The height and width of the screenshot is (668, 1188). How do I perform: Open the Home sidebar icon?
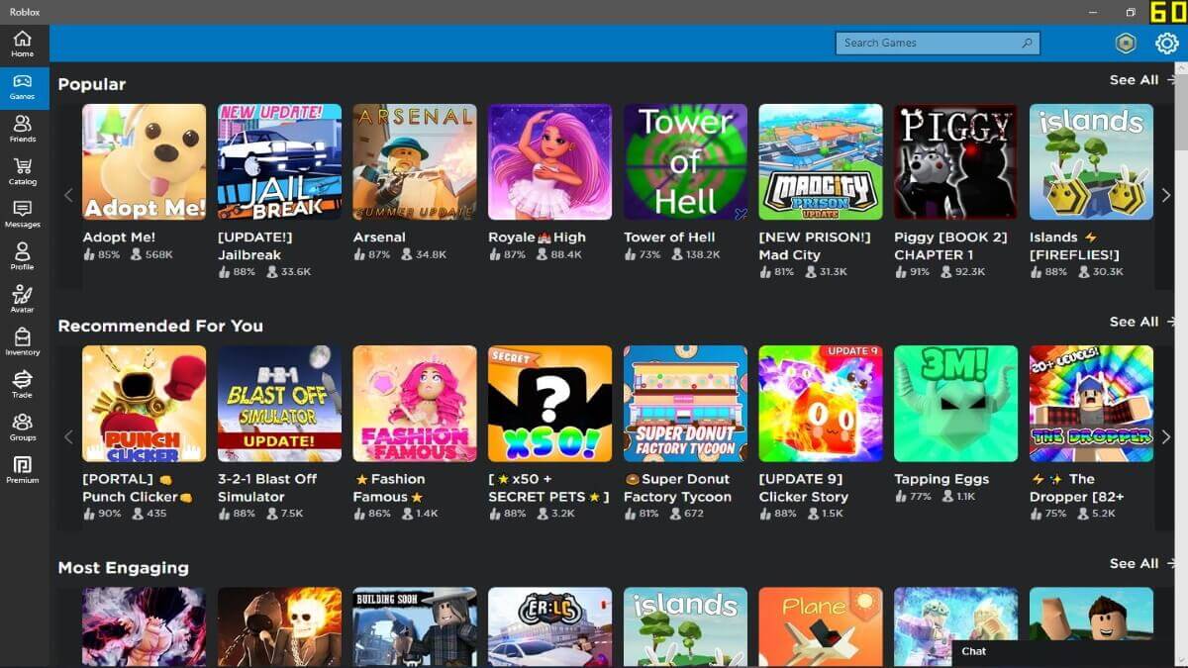pyautogui.click(x=22, y=44)
